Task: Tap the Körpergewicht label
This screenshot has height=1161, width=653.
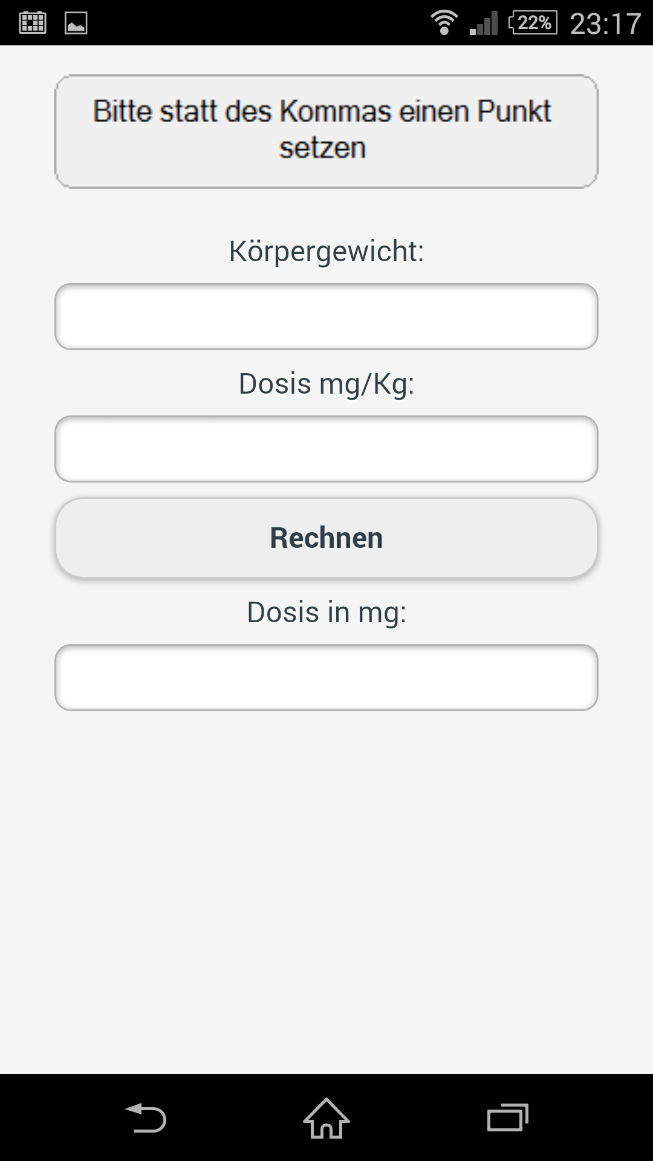Action: [x=326, y=251]
